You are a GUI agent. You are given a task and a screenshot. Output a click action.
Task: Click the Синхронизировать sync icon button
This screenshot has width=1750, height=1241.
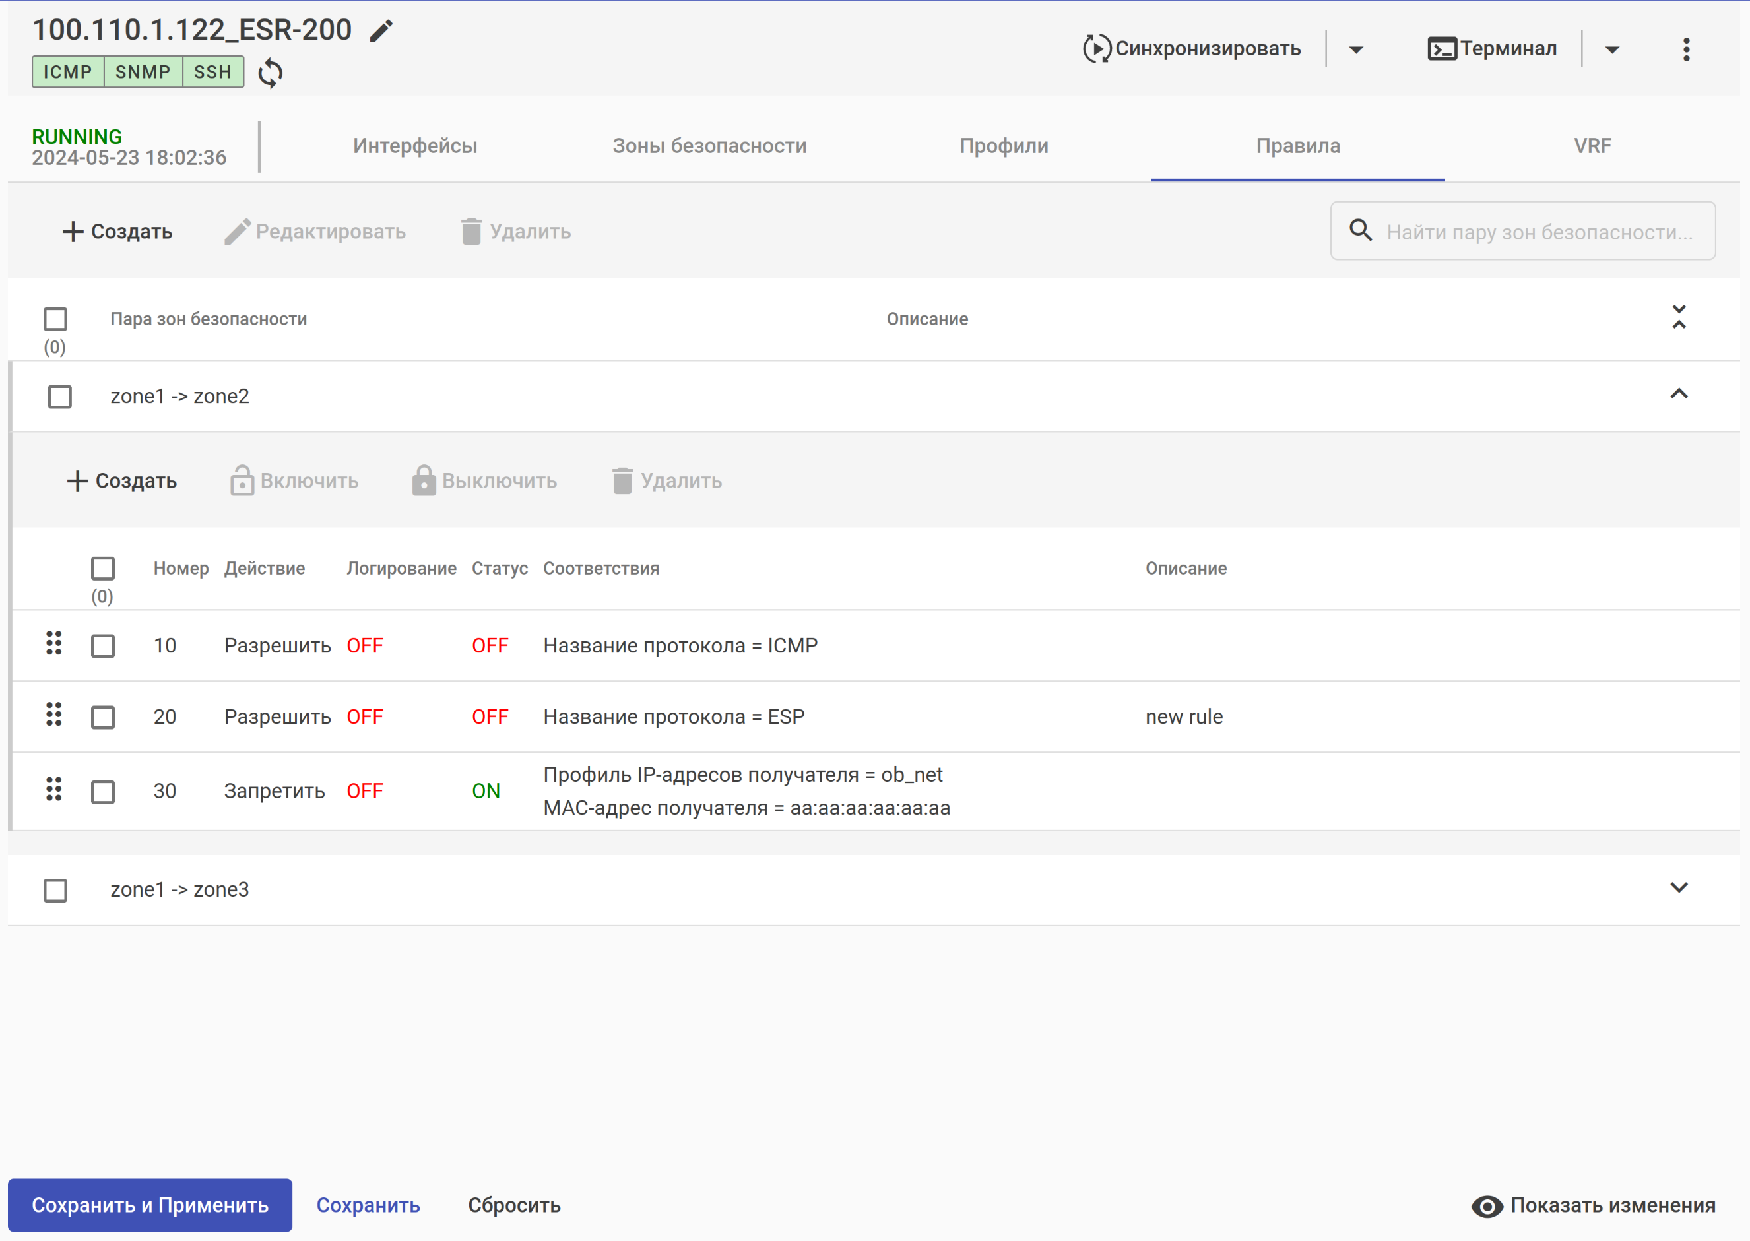(x=1097, y=49)
